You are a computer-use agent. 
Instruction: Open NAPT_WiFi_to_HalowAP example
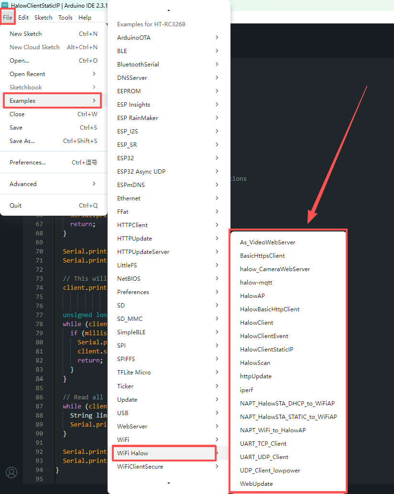click(x=288, y=430)
